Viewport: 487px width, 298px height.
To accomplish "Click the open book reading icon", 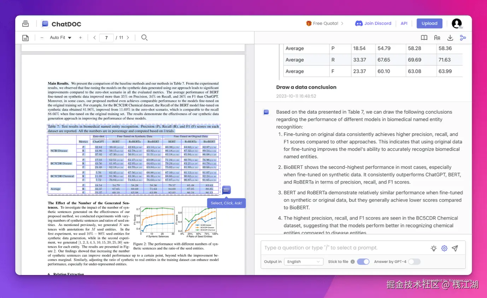I will (x=424, y=38).
